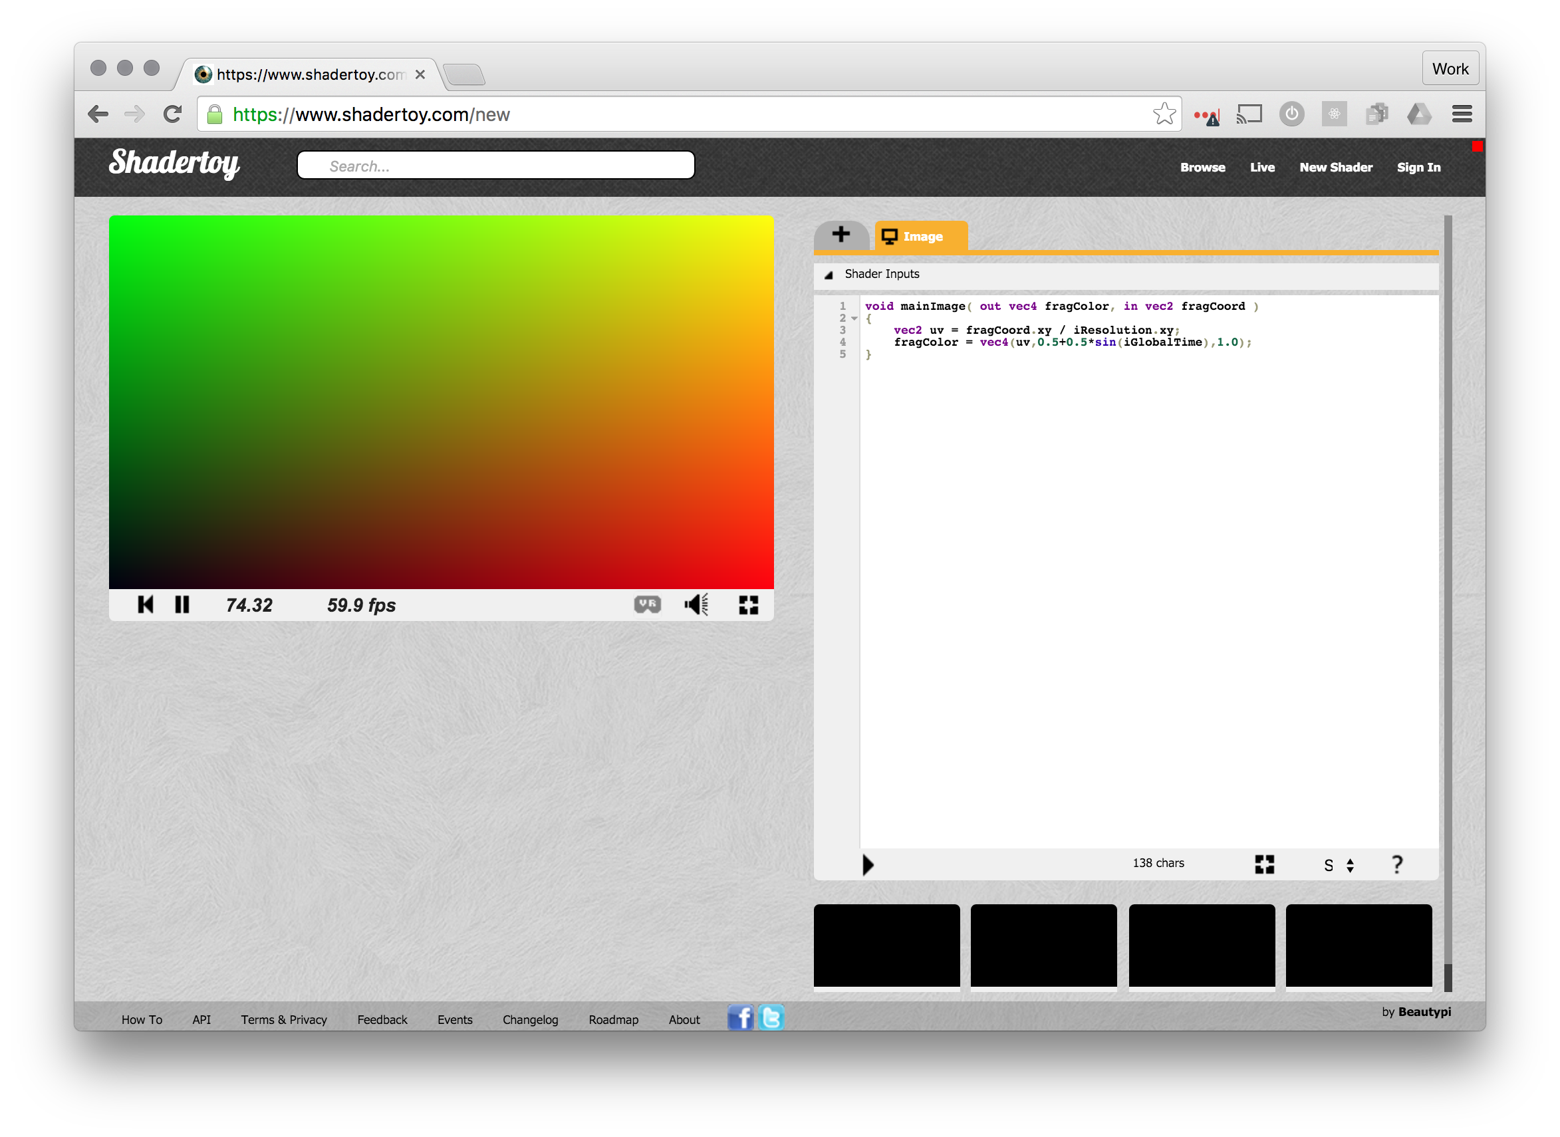Click the New Shader navigation link

tap(1335, 167)
